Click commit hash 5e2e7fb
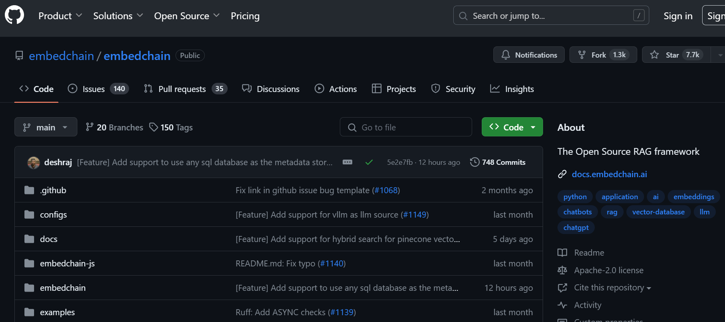 click(x=400, y=162)
